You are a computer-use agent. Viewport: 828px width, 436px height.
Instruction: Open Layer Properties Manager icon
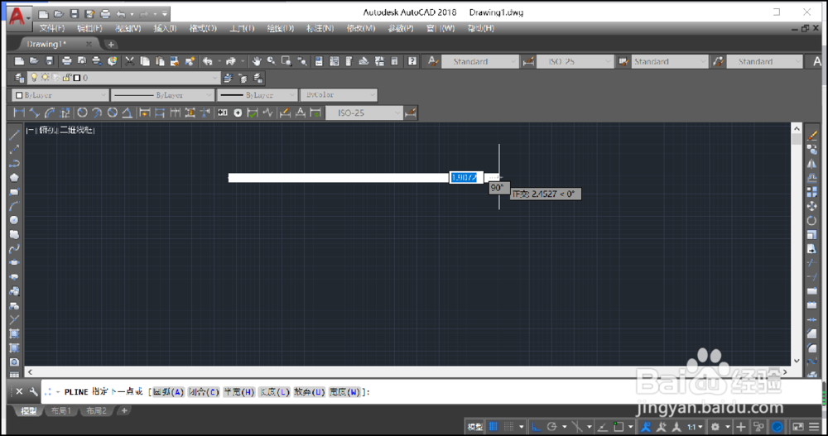(20, 78)
